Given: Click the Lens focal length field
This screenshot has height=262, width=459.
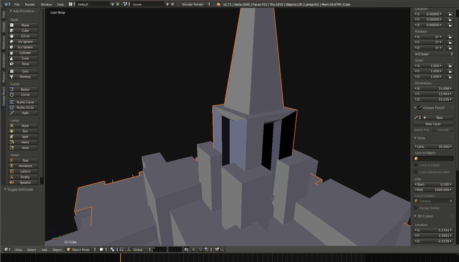Looking at the screenshot, I should pos(433,147).
